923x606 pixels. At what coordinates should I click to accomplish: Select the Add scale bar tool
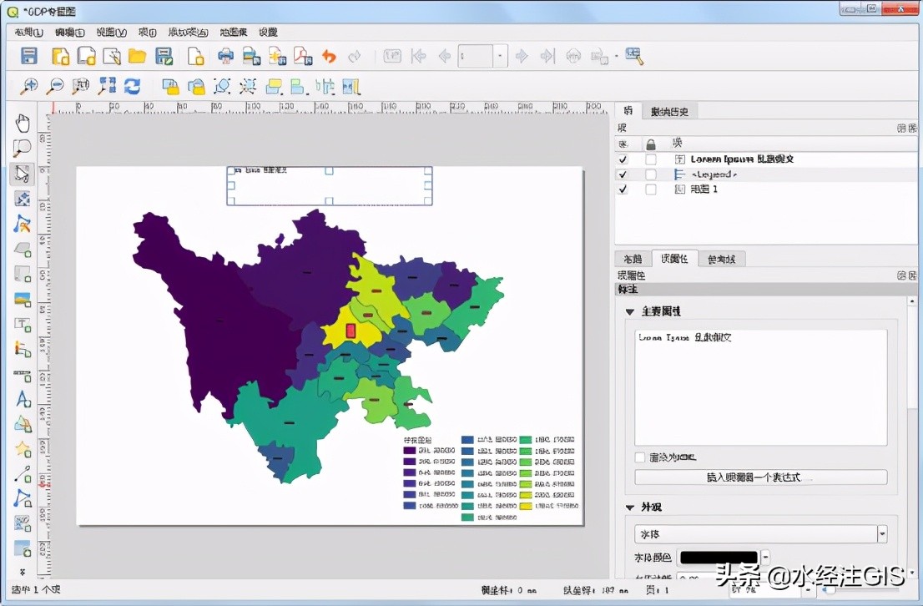23,375
